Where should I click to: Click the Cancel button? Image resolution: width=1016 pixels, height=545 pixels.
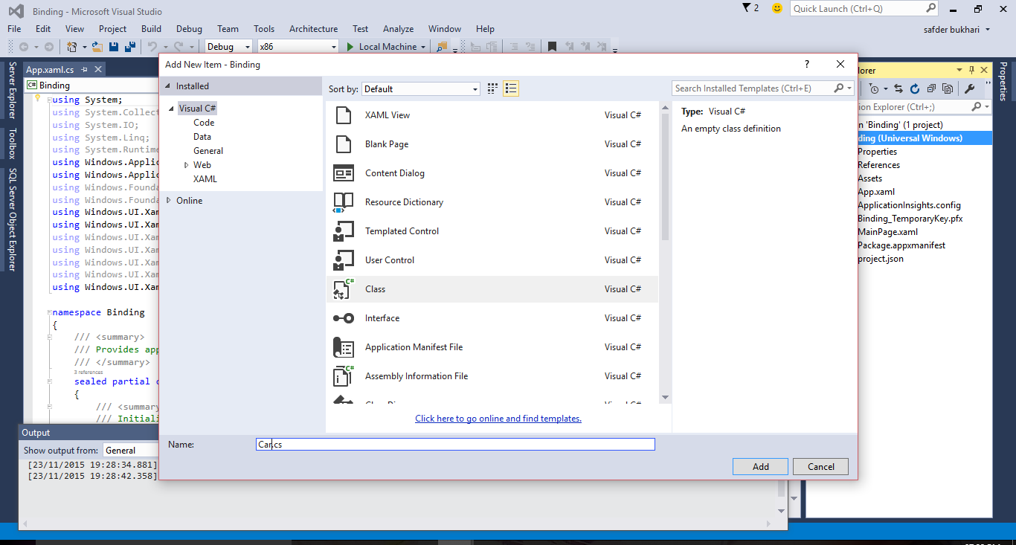click(x=820, y=466)
